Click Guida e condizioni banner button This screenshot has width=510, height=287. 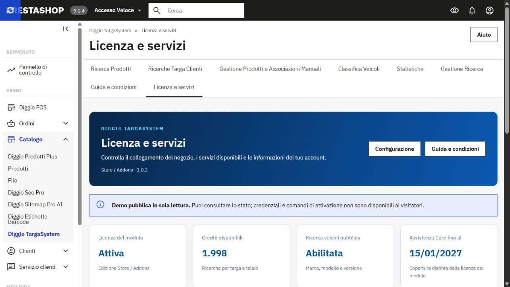(x=455, y=149)
